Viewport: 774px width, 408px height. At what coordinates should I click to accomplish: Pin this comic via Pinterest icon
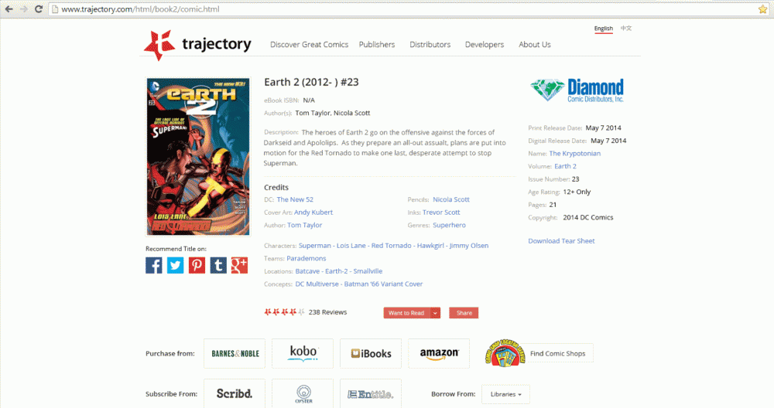197,265
